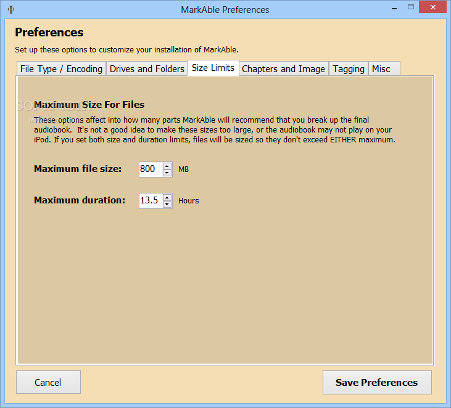Screen dimensions: 451x408
Task: Click the Maximum file size label
Action: coord(78,169)
